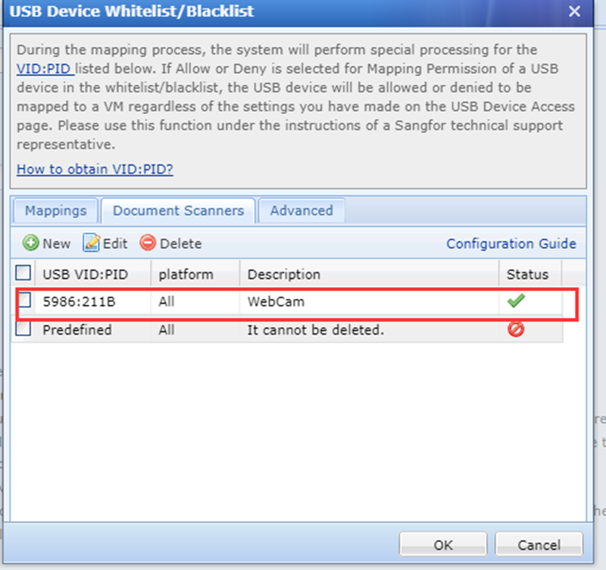Close the USB Device Whitelist/Blacklist dialog
Viewport: 606px width, 570px height.
click(x=575, y=11)
